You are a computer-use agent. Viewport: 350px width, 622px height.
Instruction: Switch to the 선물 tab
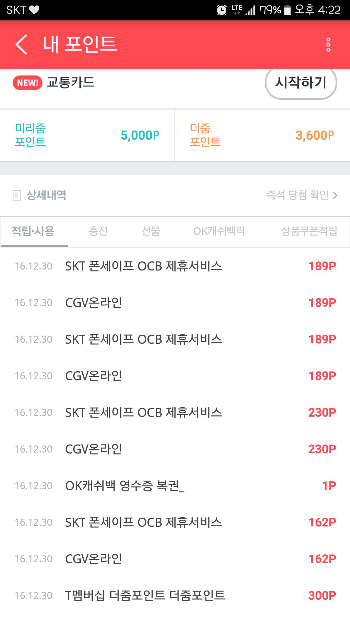(151, 231)
